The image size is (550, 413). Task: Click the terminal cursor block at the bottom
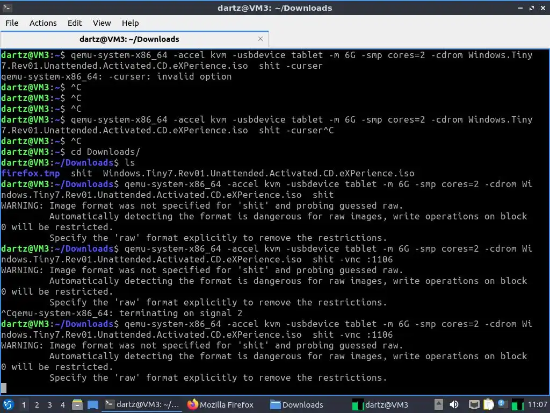pos(4,388)
